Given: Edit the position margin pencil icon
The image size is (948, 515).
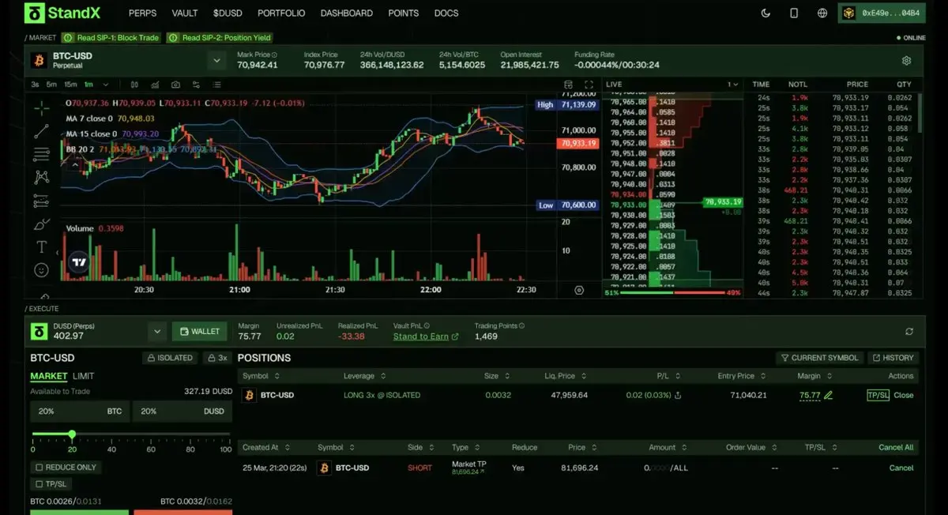Looking at the screenshot, I should 828,395.
